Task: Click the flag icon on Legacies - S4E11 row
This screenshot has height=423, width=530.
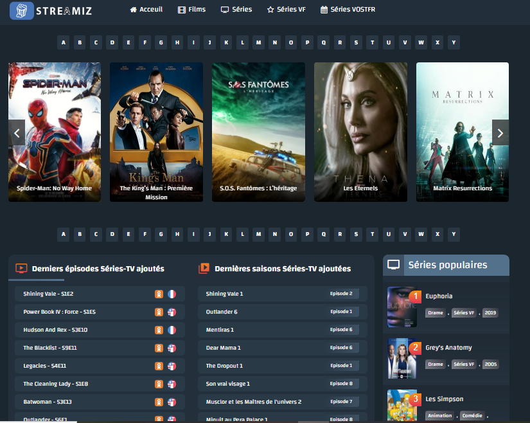Action: point(172,366)
